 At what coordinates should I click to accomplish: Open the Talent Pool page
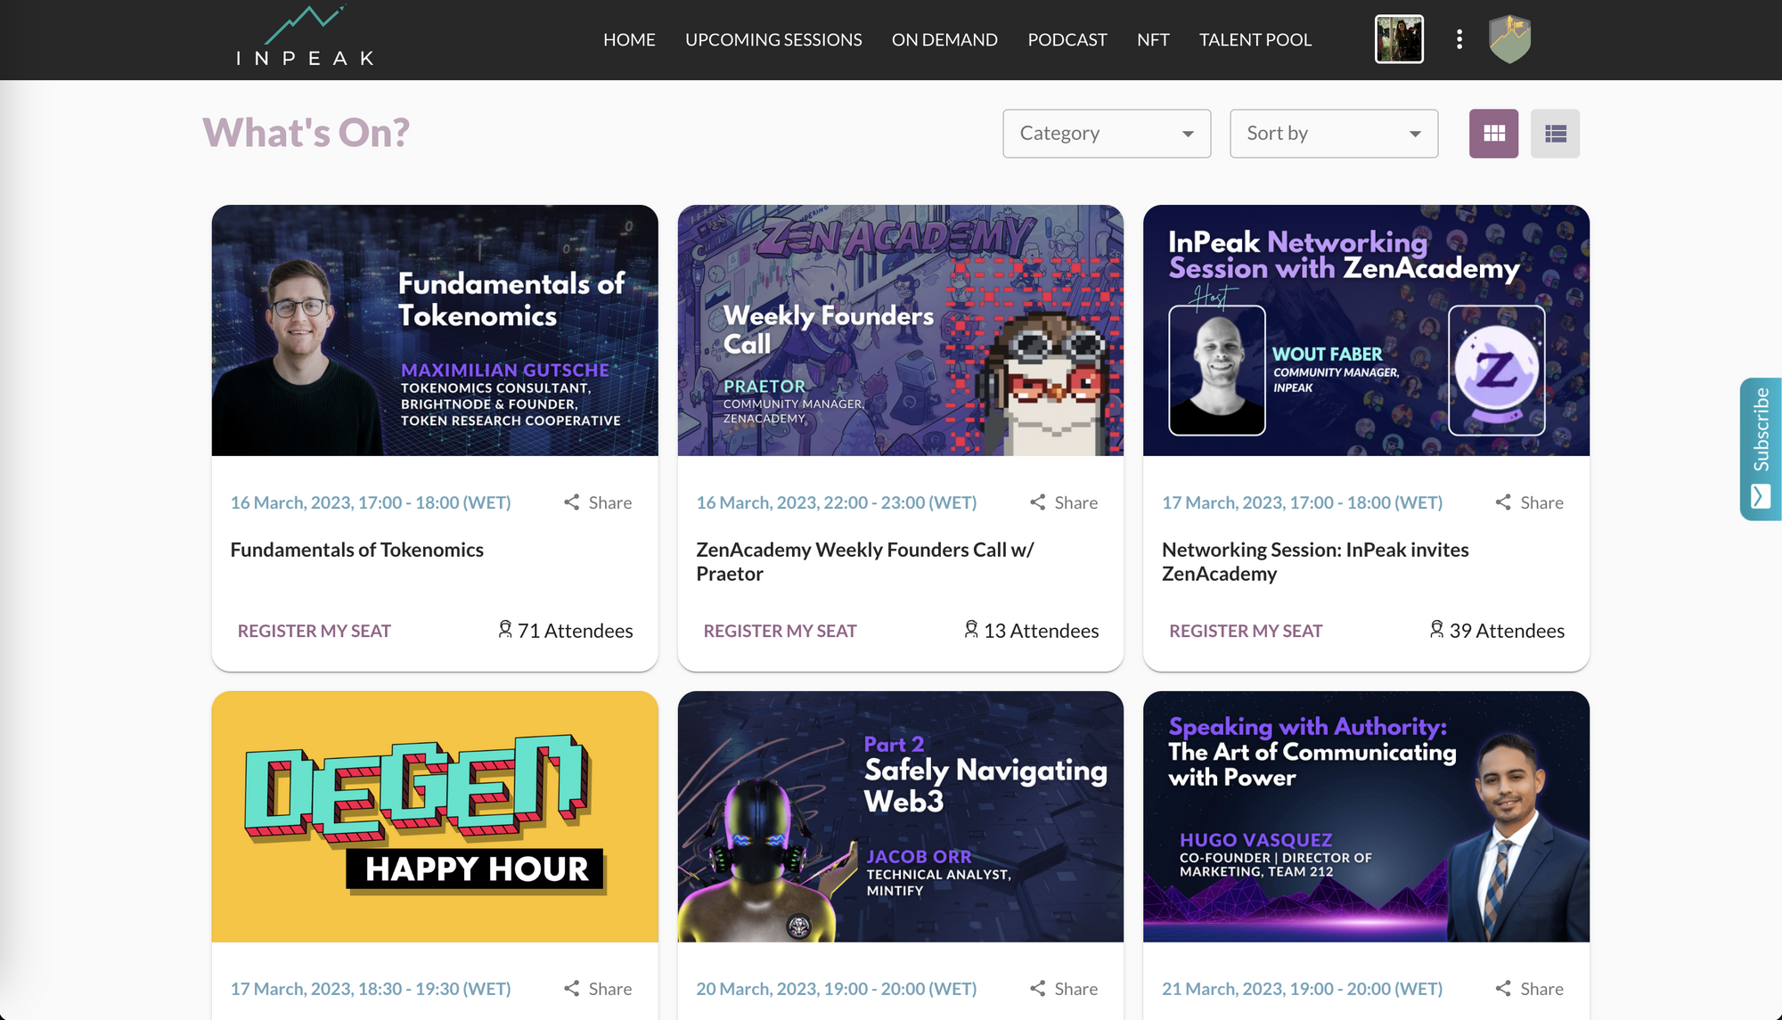pos(1255,40)
